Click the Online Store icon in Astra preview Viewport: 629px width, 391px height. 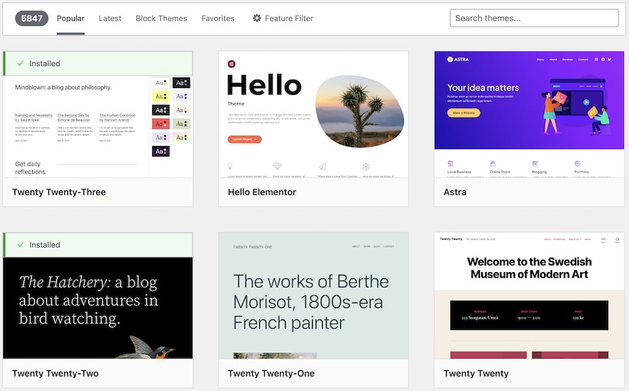[x=493, y=163]
